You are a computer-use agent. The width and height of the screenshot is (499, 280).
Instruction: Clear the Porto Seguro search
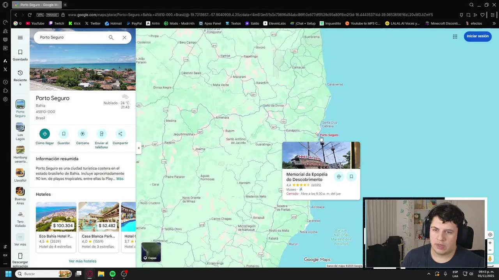(x=124, y=37)
